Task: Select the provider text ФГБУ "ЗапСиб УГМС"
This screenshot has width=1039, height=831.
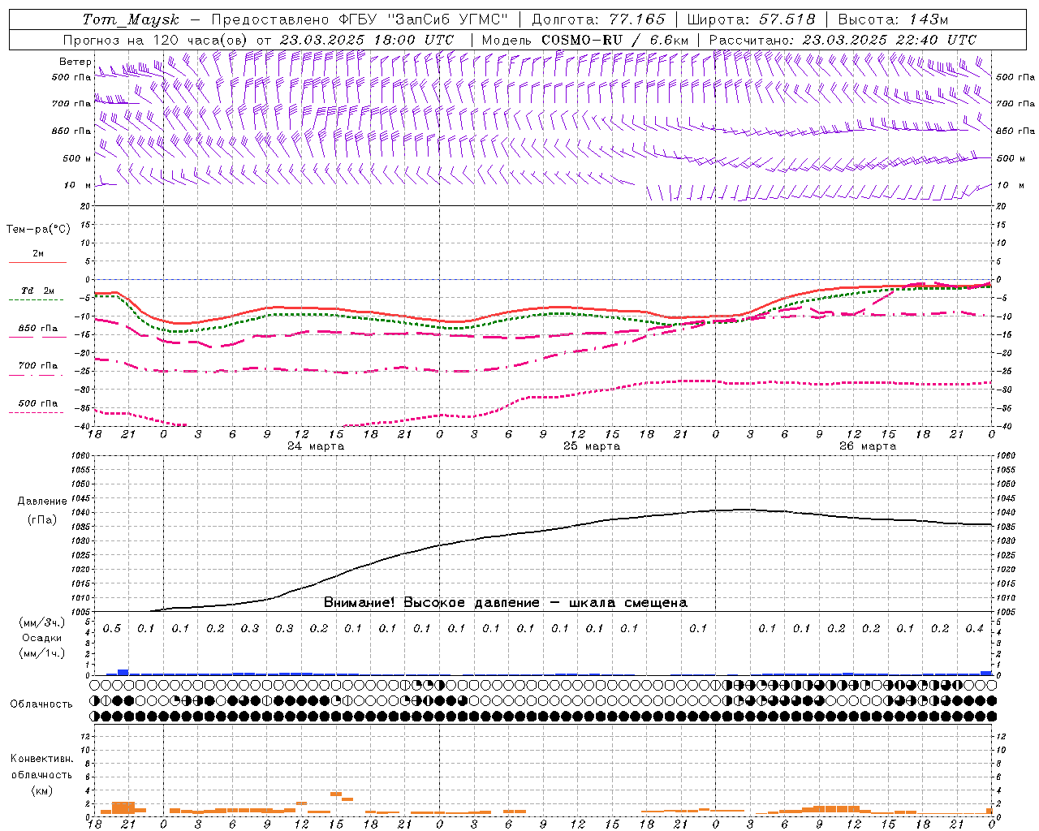Action: tap(422, 19)
